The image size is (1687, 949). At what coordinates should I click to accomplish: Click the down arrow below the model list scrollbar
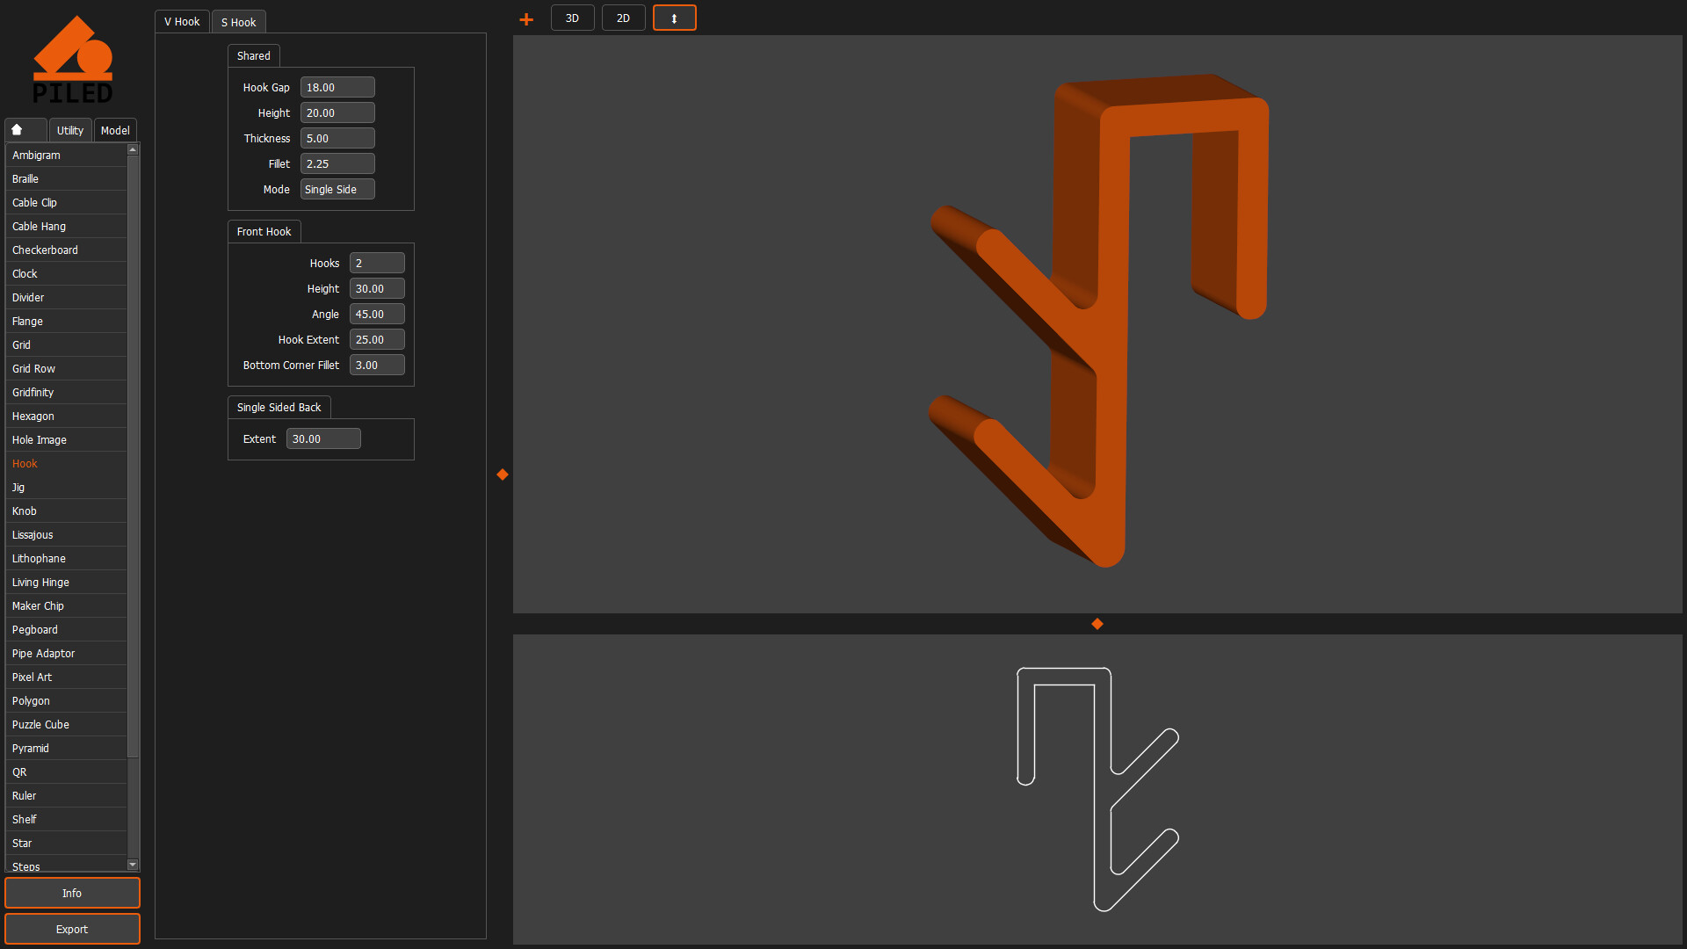point(133,865)
